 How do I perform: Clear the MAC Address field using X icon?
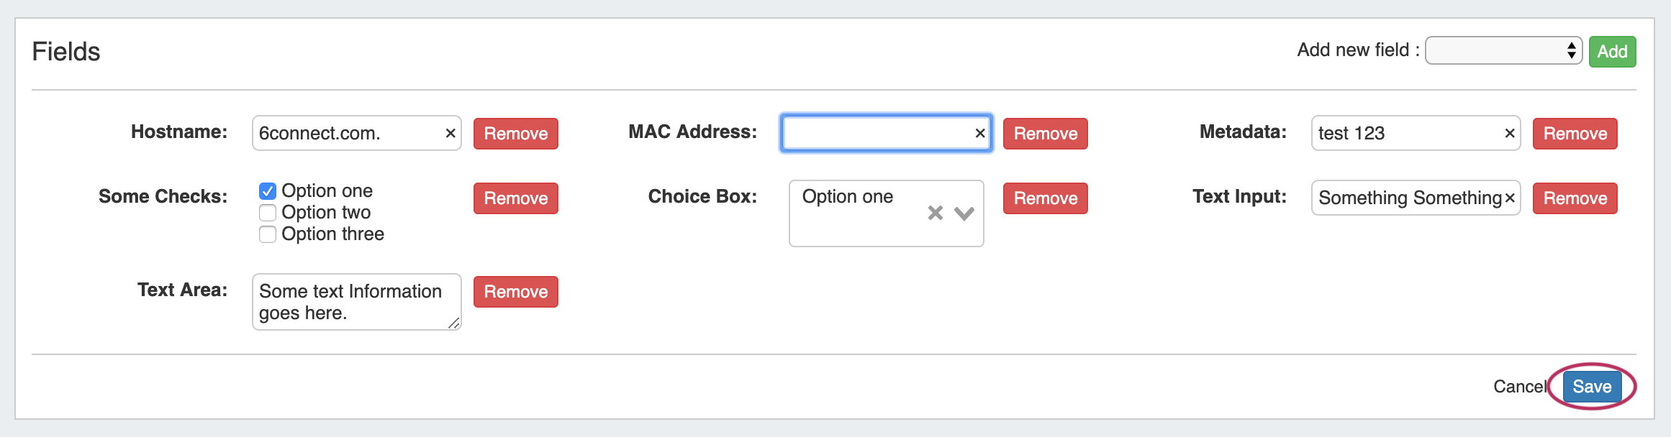pos(980,134)
